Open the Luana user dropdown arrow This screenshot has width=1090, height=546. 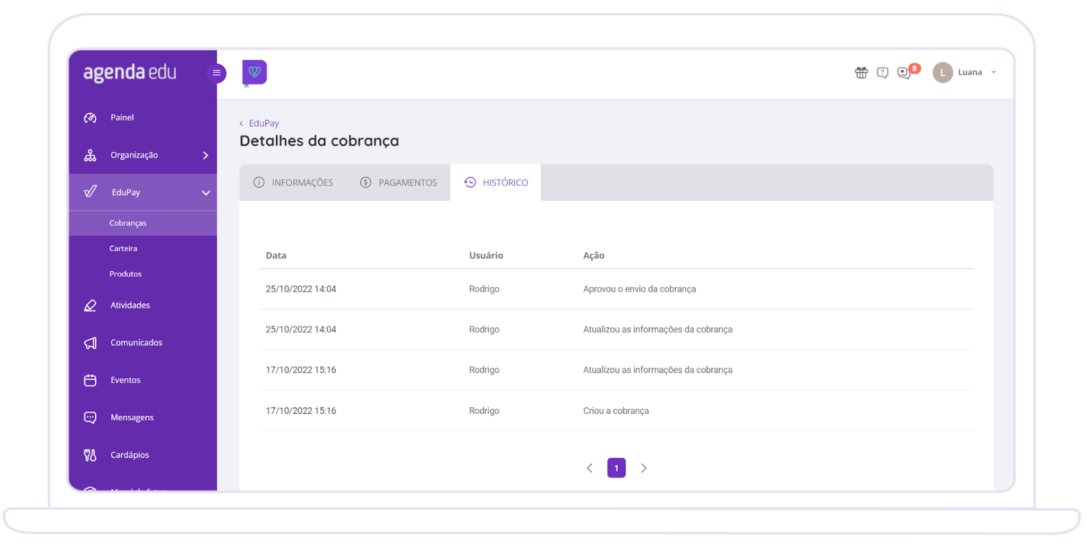coord(993,72)
